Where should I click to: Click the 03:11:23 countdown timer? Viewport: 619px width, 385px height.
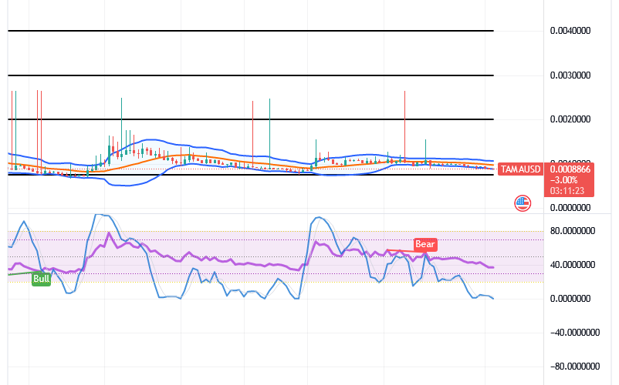(x=567, y=191)
